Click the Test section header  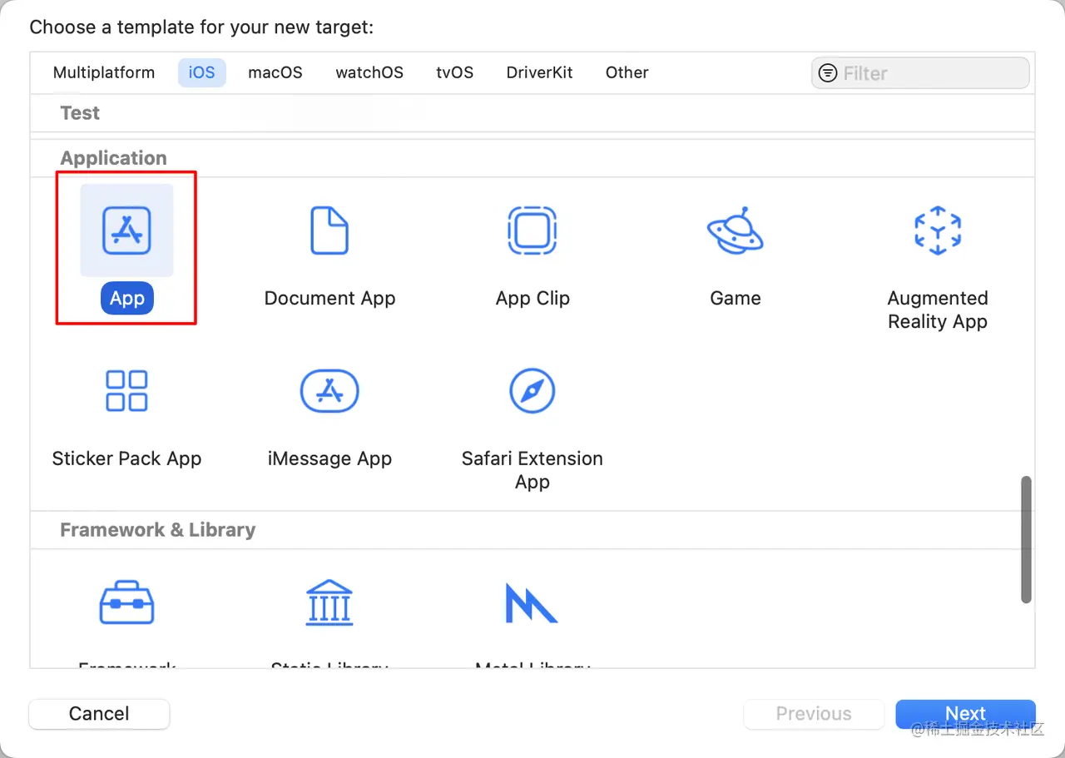point(80,113)
